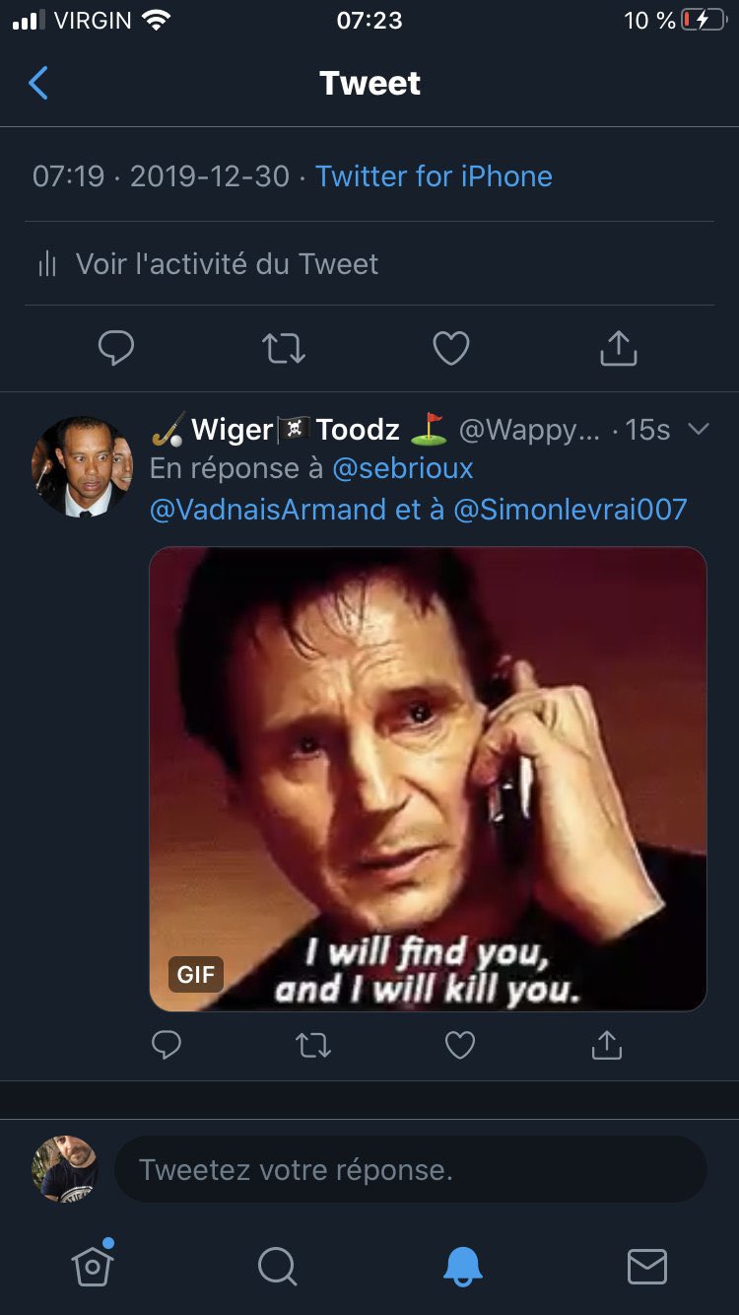The height and width of the screenshot is (1315, 739).
Task: Open the Messages envelope tab
Action: click(x=647, y=1266)
